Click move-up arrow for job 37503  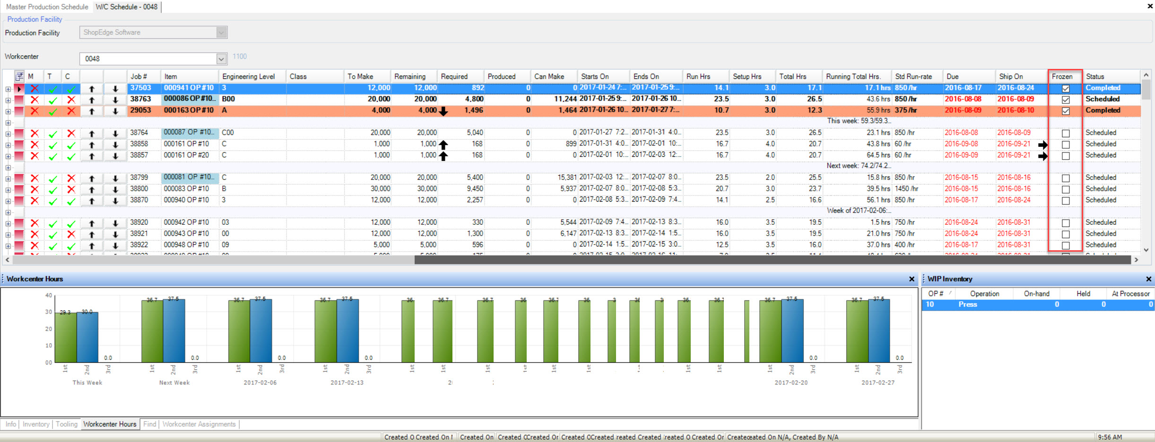tap(92, 88)
